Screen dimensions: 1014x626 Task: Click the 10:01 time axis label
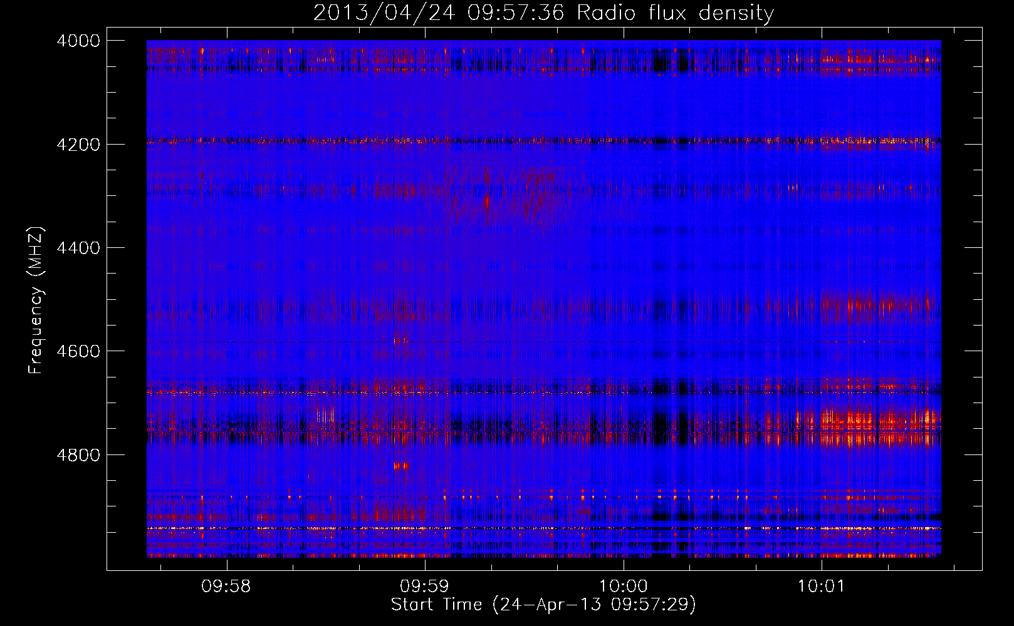(821, 586)
